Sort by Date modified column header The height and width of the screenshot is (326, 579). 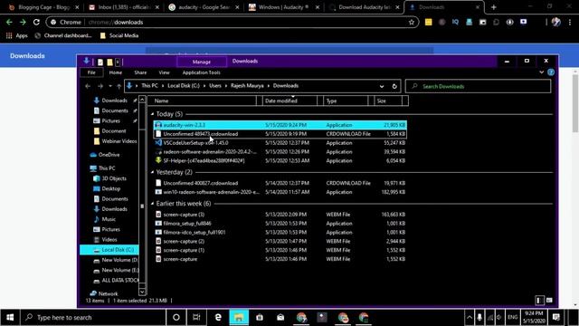click(289, 101)
